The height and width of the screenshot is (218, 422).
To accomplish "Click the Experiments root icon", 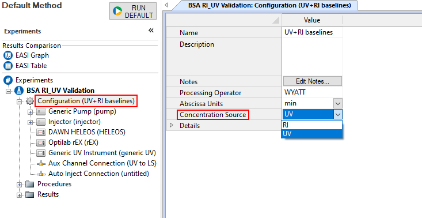I will point(8,80).
